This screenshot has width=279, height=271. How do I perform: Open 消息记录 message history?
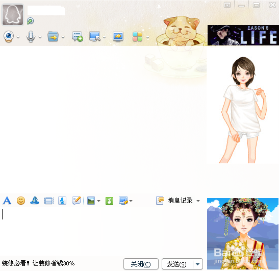point(180,201)
